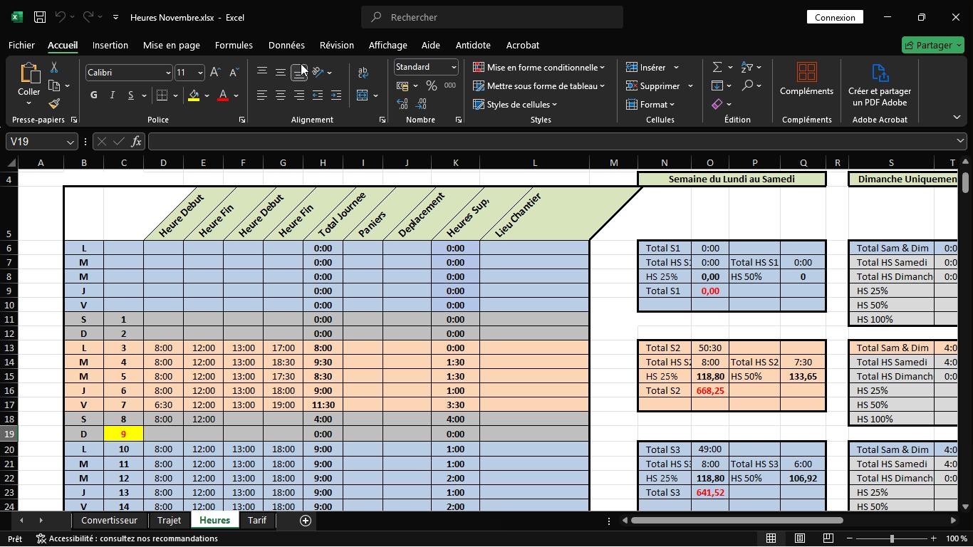This screenshot has height=547, width=973.
Task: Select the yellow cell containing 9
Action: click(123, 433)
